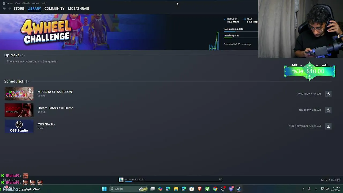This screenshot has width=343, height=193.
Task: Click the Add a Game button
Action: 11,180
